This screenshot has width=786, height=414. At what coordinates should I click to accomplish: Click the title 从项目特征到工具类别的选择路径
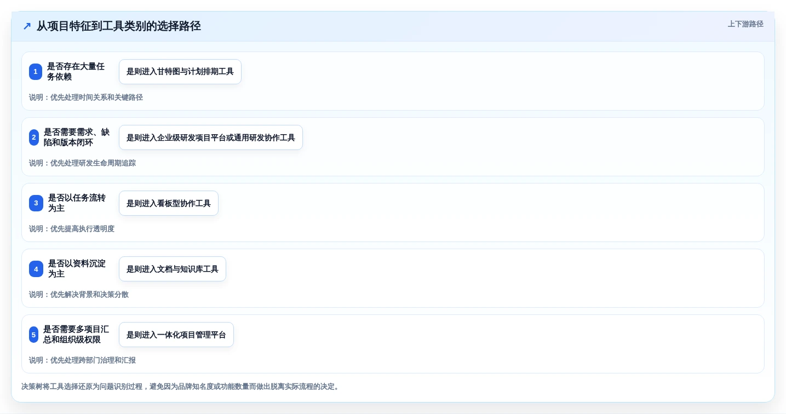click(x=119, y=26)
